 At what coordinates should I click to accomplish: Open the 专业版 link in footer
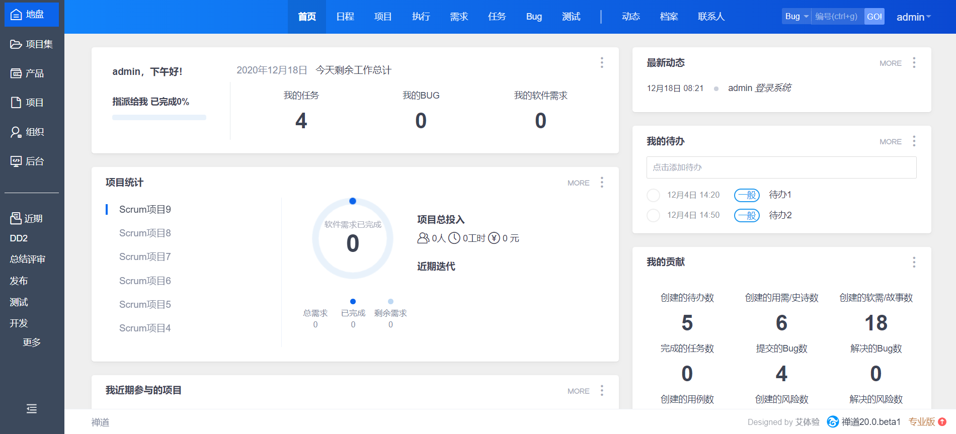pyautogui.click(x=922, y=421)
